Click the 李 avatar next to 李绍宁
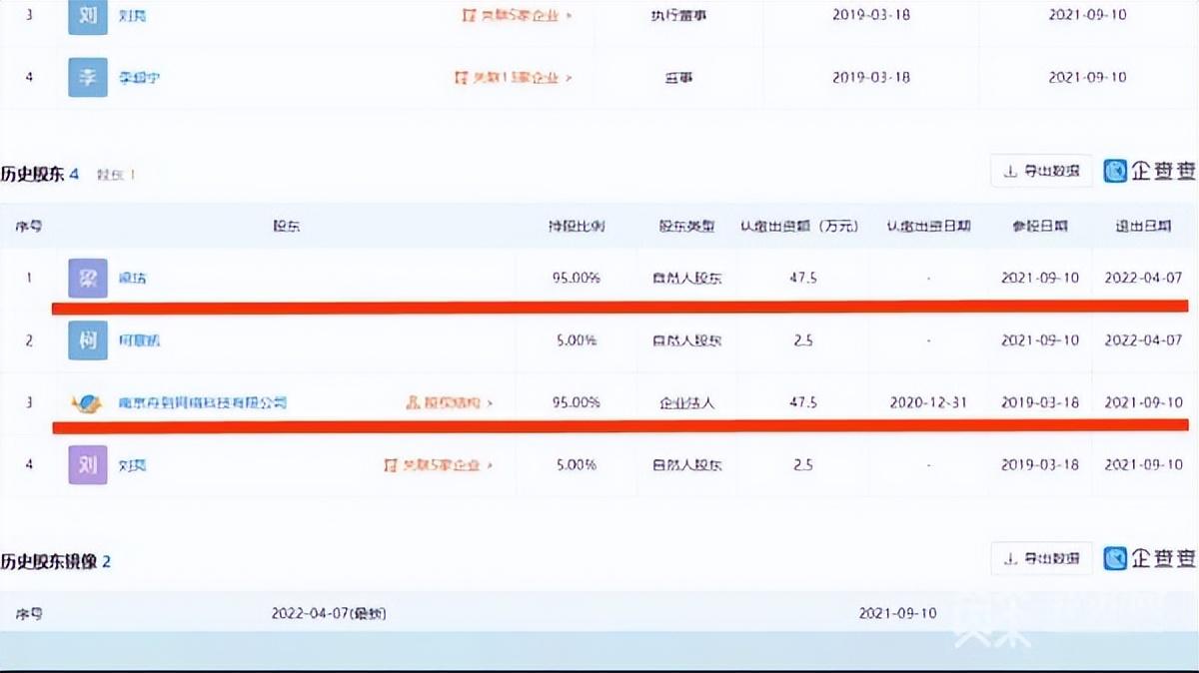This screenshot has height=673, width=1199. click(x=87, y=77)
